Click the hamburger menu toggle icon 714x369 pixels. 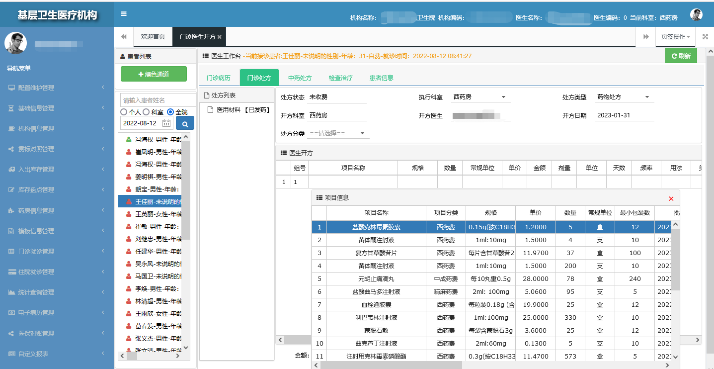124,14
